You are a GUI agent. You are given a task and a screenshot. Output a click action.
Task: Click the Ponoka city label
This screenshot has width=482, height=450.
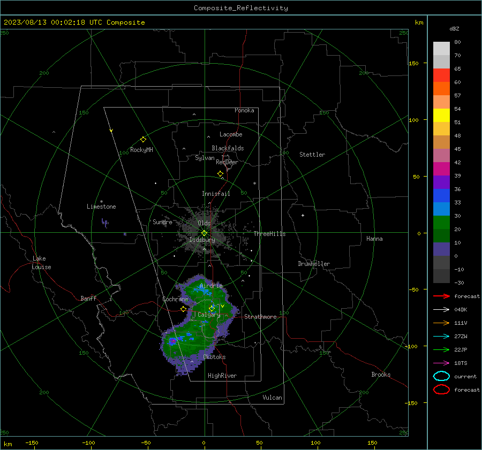(x=244, y=110)
